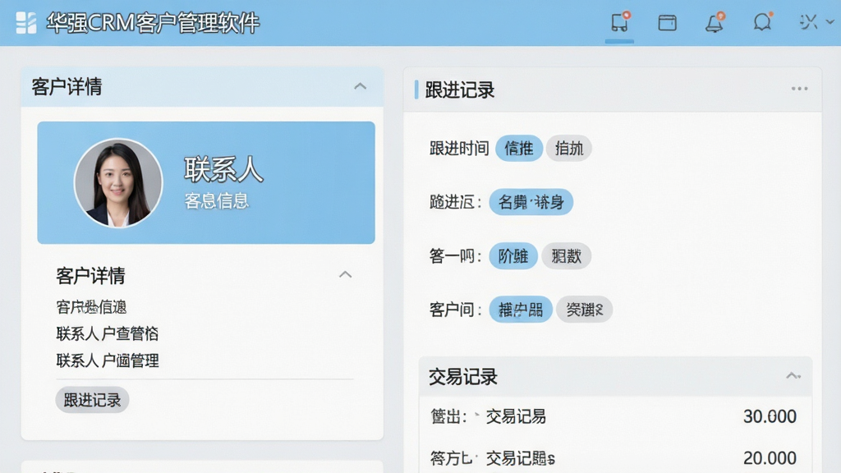This screenshot has width=841, height=473.
Task: Select the blue chip in 客户间 row
Action: 520,310
